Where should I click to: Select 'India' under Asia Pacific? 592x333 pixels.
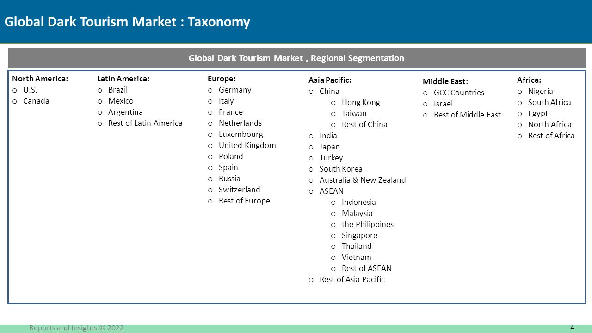click(328, 136)
